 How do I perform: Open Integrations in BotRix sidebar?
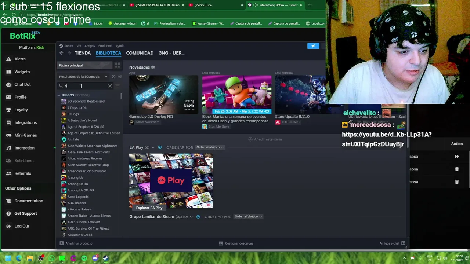tap(26, 122)
